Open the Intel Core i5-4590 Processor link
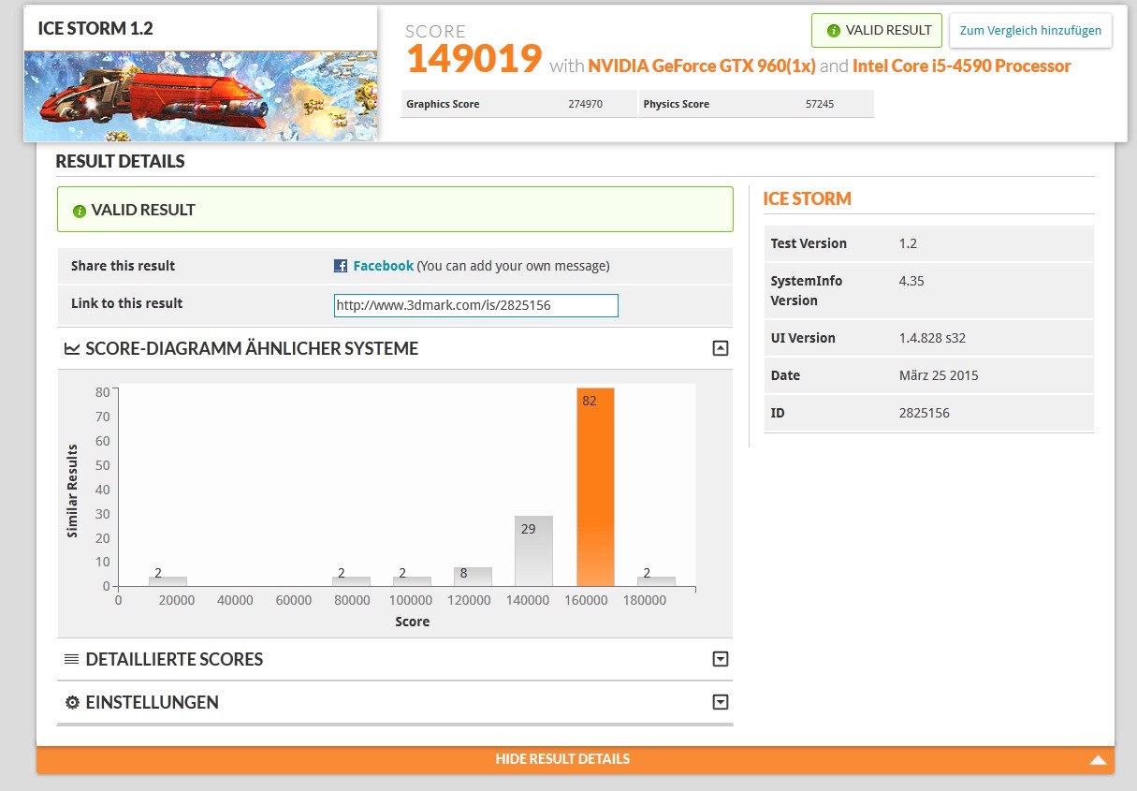This screenshot has width=1137, height=791. tap(962, 66)
